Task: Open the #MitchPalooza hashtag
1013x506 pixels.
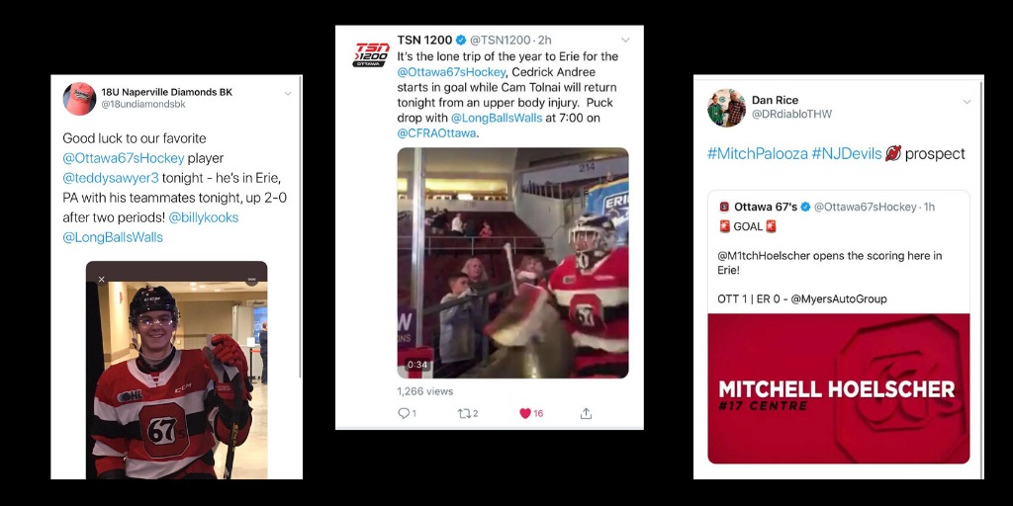Action: tap(756, 153)
